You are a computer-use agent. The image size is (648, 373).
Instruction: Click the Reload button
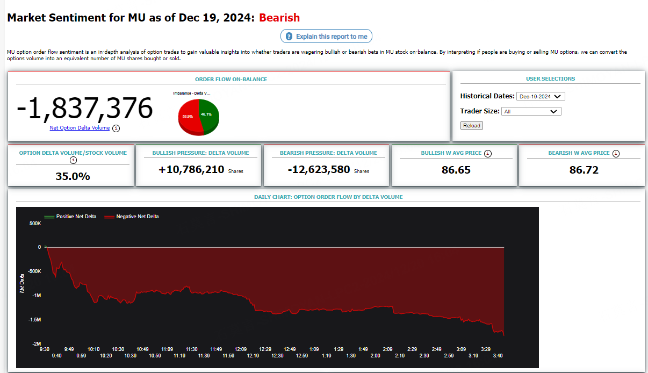(472, 125)
